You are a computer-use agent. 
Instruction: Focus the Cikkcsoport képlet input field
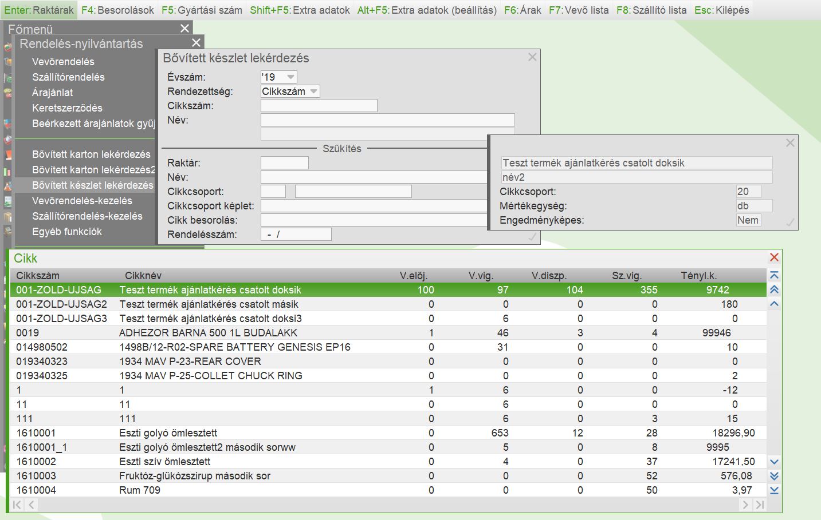(374, 206)
